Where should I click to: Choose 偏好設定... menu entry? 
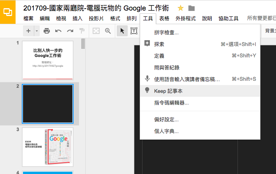click(200, 119)
